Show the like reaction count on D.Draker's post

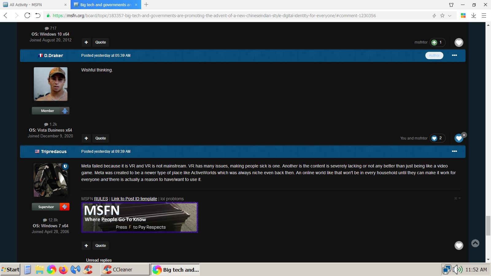(x=437, y=138)
